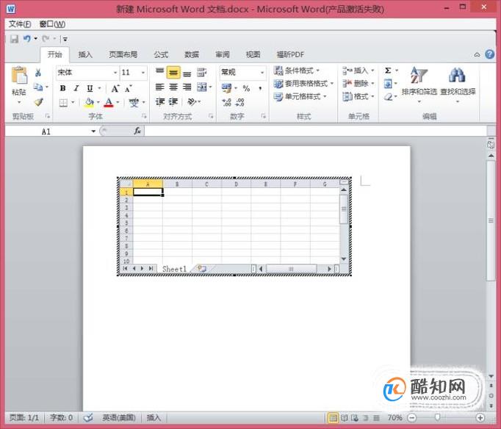Click the text orientation icon

click(x=192, y=102)
